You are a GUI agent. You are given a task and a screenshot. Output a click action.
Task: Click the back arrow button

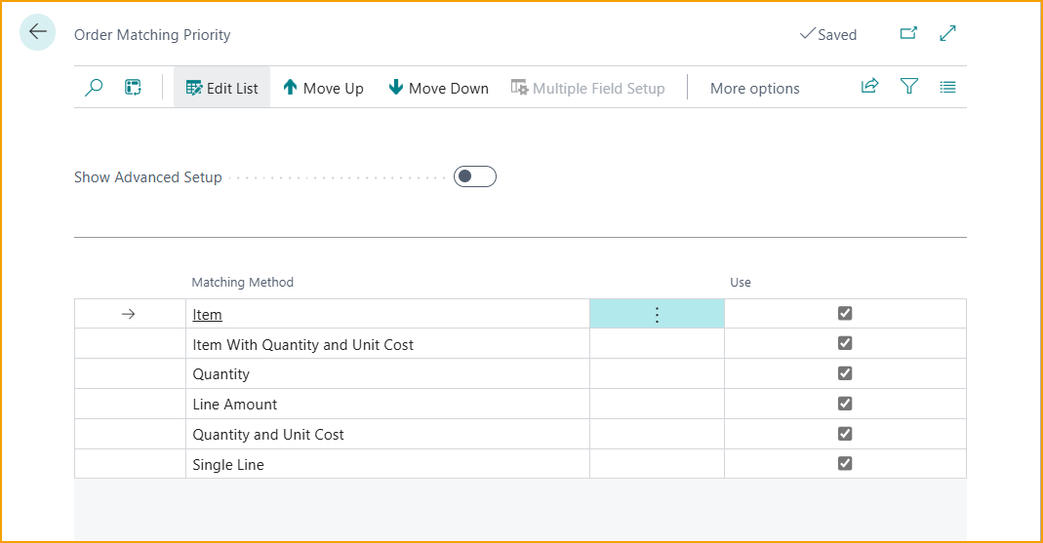tap(38, 32)
